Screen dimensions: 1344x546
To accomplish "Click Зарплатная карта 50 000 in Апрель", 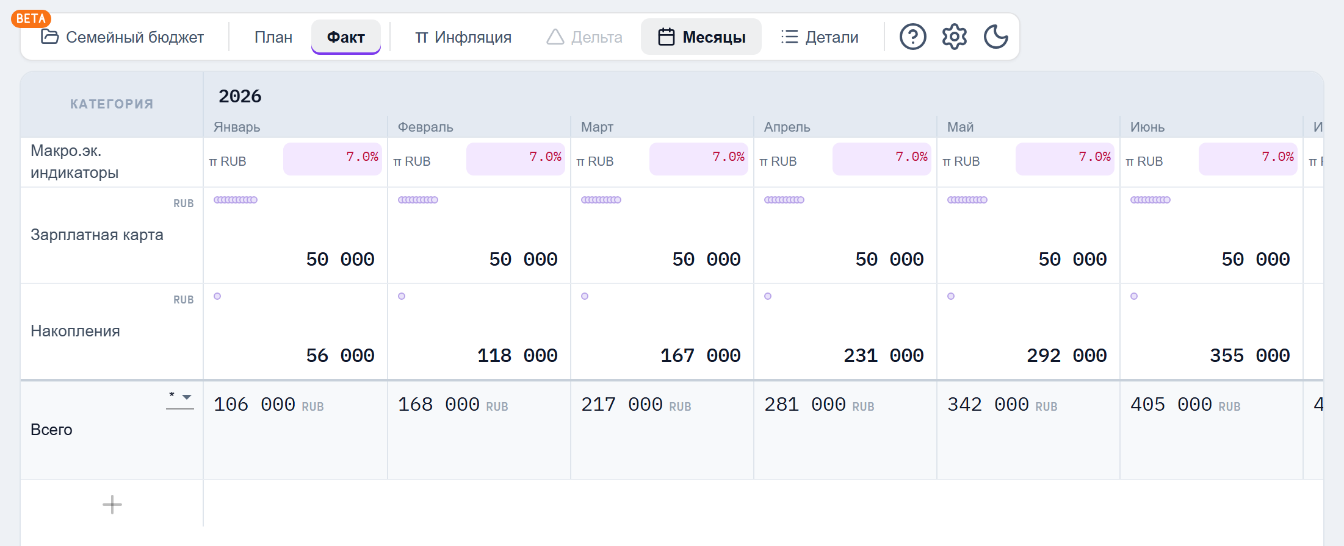I will 889,259.
